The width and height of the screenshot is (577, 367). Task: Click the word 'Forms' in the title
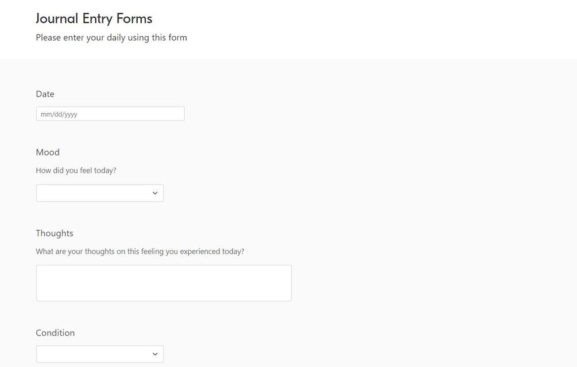coord(134,18)
